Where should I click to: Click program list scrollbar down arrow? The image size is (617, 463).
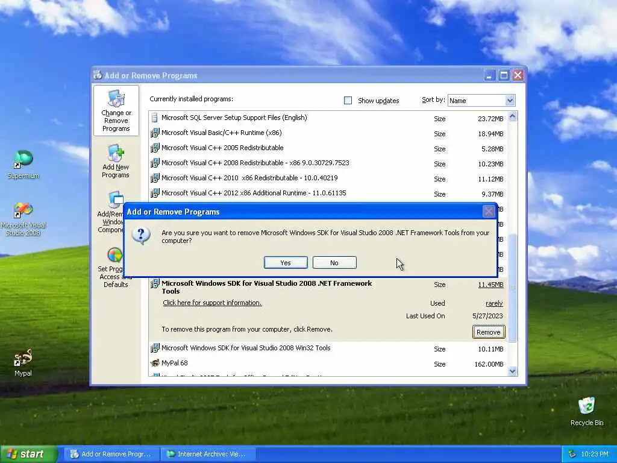click(x=512, y=371)
